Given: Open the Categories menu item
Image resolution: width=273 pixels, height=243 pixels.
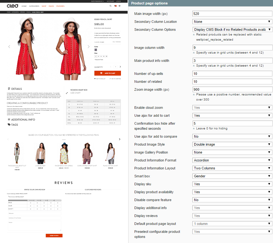Looking at the screenshot, I should pos(34,6).
